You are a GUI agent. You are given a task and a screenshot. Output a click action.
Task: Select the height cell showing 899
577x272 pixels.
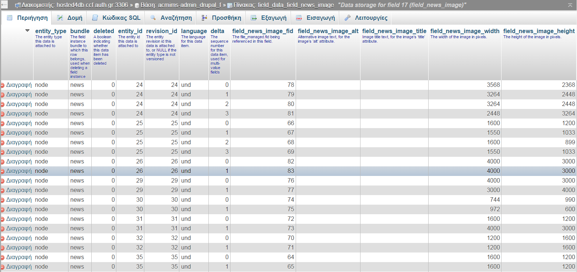coord(539,142)
